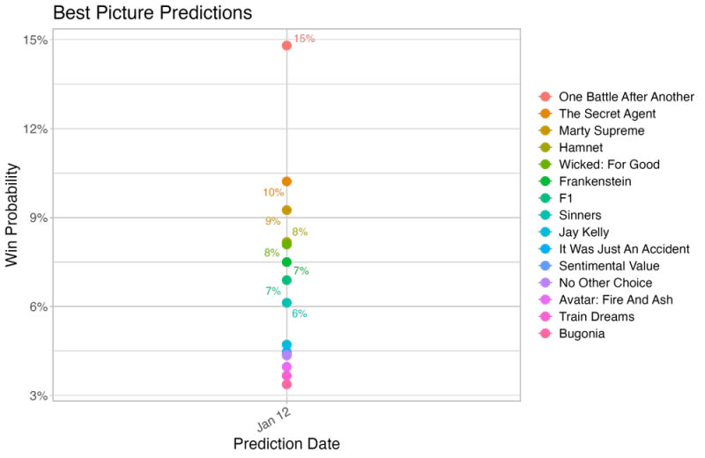Select the Sentimental Value legend marker
705x458 pixels.
coord(545,266)
